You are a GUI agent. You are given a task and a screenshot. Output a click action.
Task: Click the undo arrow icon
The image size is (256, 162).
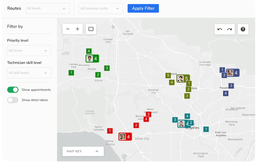coord(220,29)
